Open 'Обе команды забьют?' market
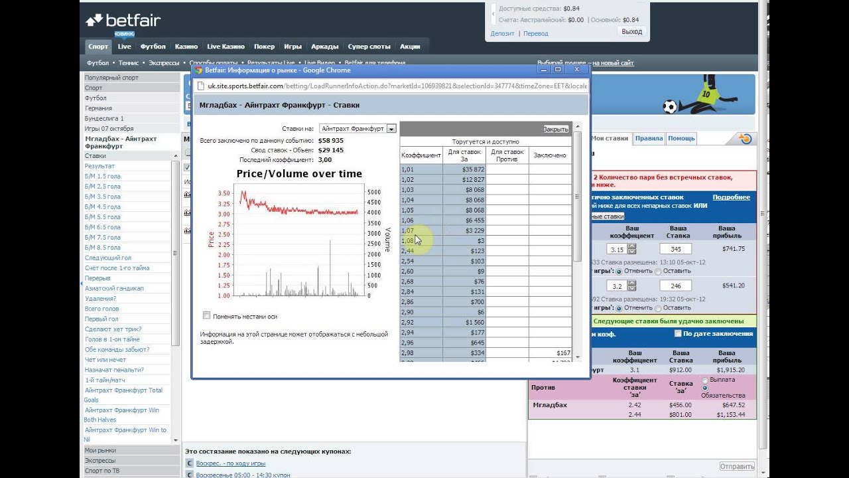 pos(117,349)
